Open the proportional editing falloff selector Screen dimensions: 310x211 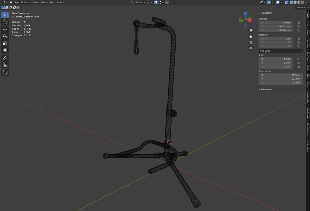[172, 2]
